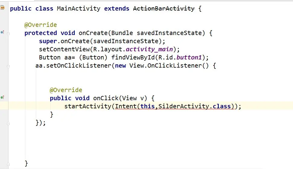Click the findViewById method call

click(133, 58)
